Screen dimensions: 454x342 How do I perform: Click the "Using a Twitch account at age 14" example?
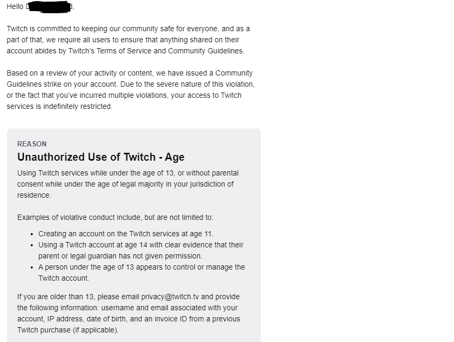click(141, 245)
